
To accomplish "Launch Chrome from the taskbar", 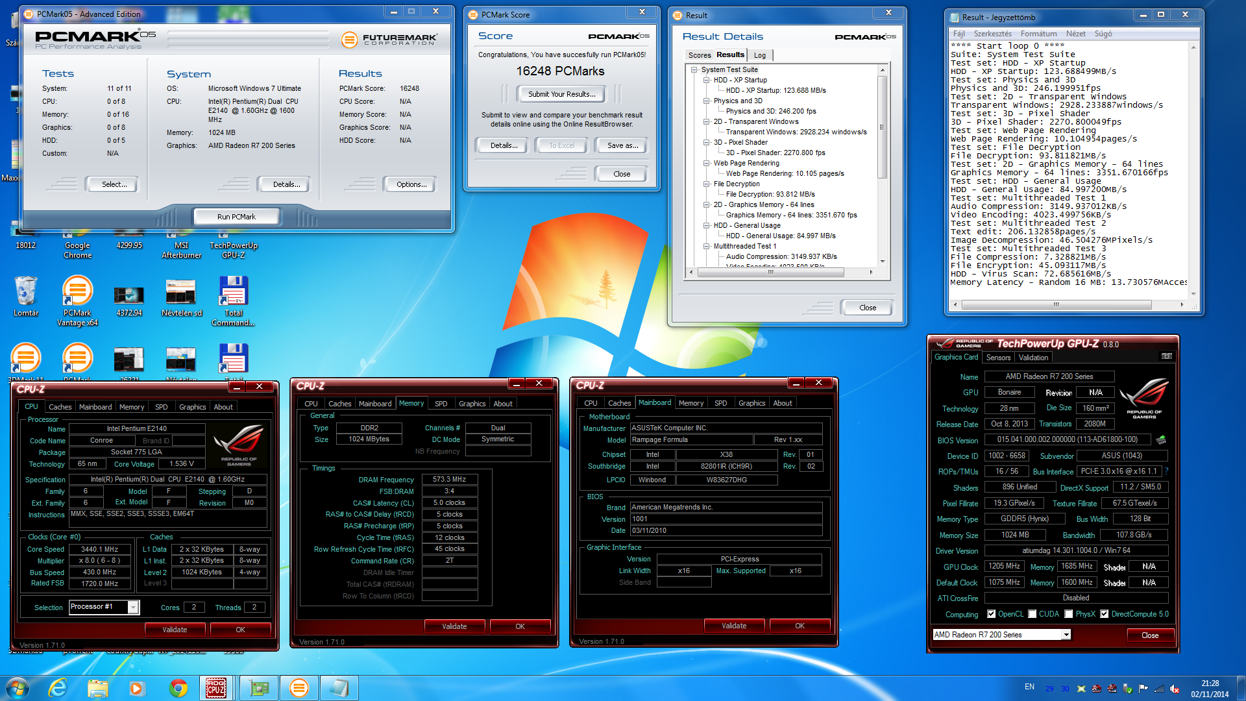I will click(x=178, y=688).
